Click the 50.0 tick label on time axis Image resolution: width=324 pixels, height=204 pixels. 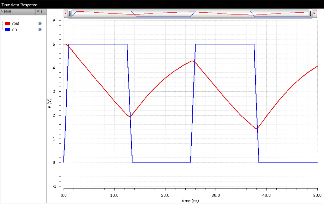pyautogui.click(x=317, y=194)
